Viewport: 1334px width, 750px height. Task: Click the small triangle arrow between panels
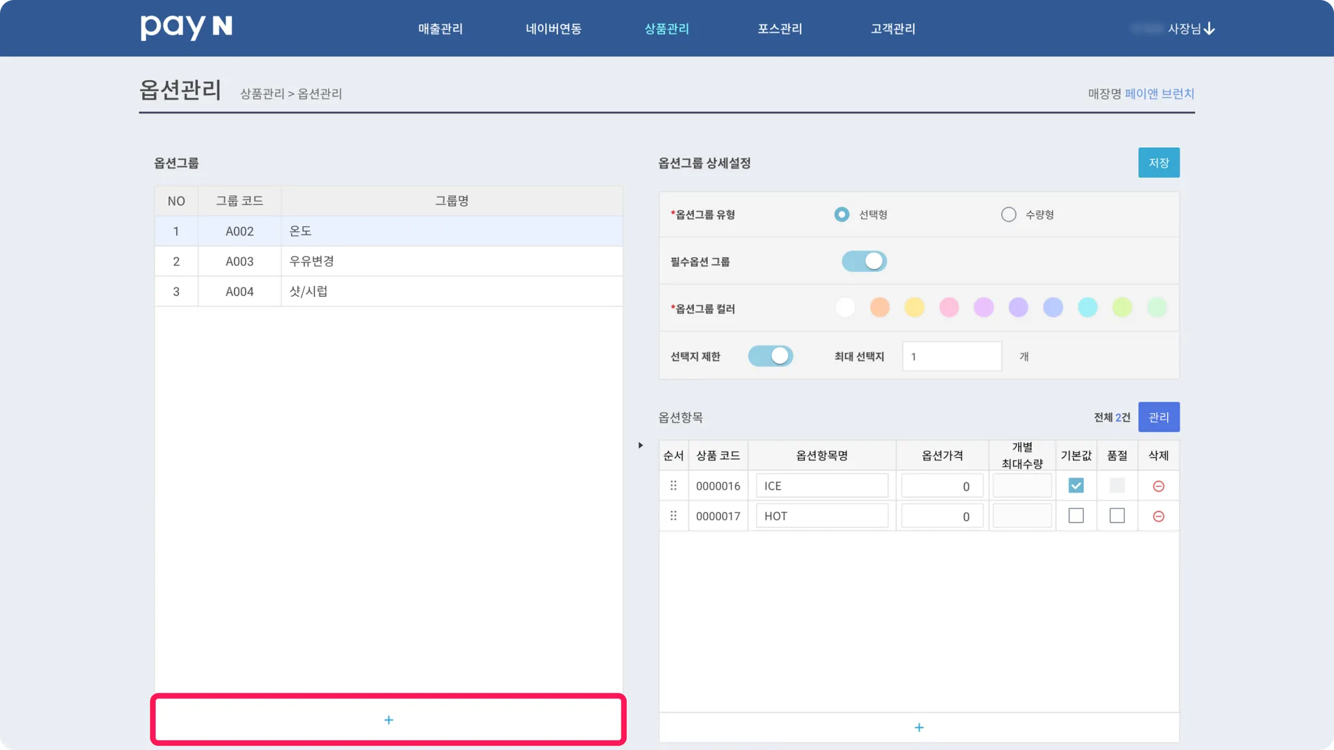[640, 445]
